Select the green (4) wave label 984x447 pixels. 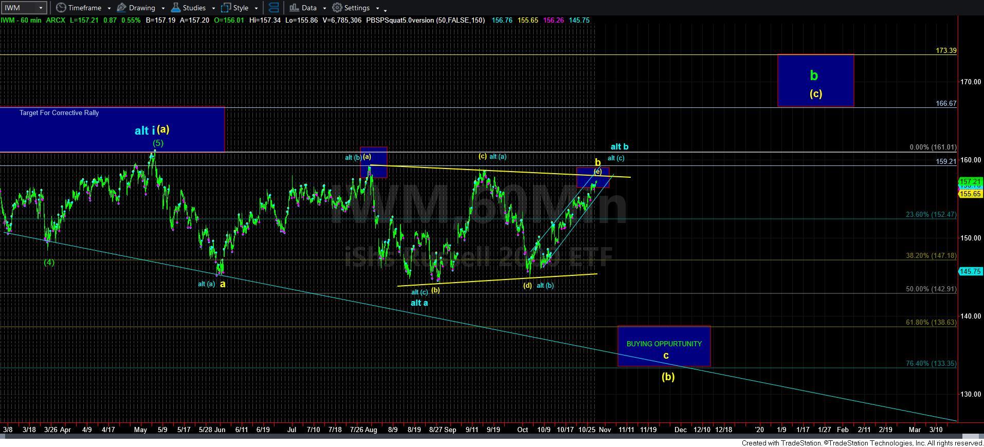point(49,262)
